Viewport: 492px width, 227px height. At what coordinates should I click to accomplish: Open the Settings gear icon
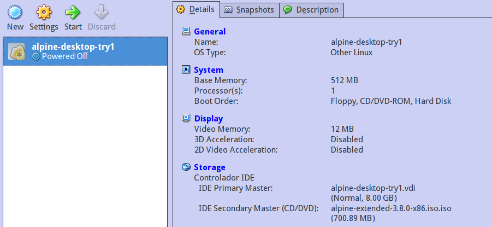(x=44, y=13)
